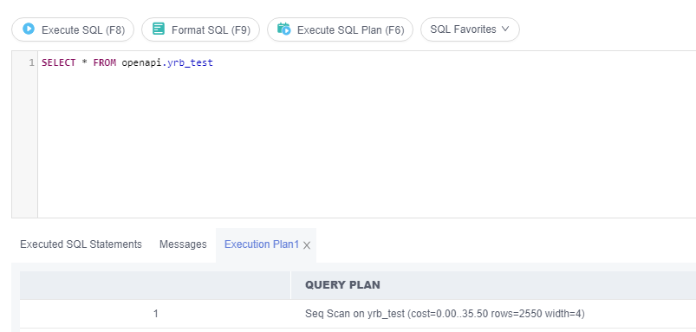Image resolution: width=696 pixels, height=332 pixels.
Task: Close the Execution Plan1 tab
Action: tap(307, 245)
